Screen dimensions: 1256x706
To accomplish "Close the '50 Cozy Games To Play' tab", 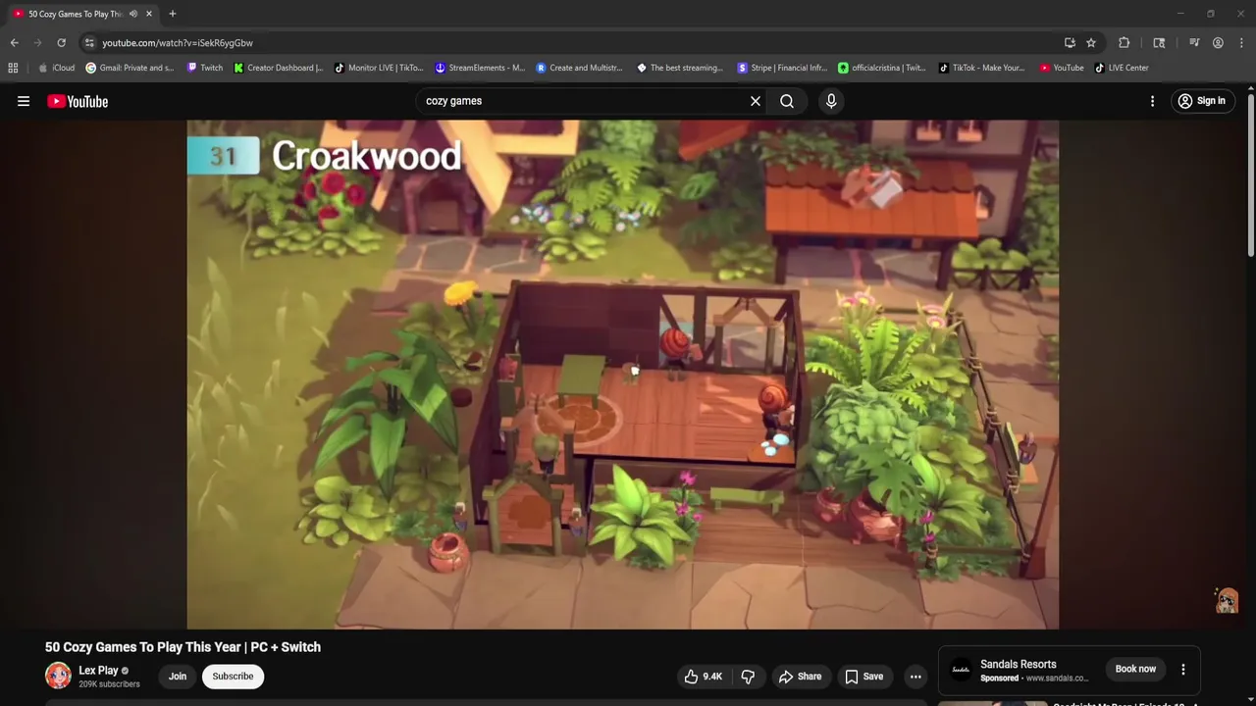I will 149,14.
